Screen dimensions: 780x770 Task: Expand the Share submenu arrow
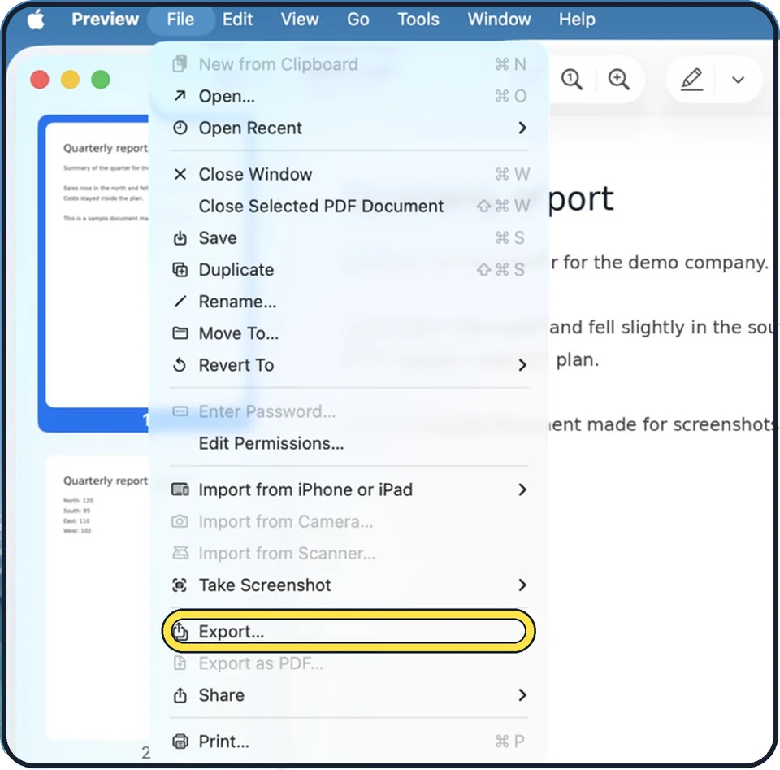[x=522, y=695]
